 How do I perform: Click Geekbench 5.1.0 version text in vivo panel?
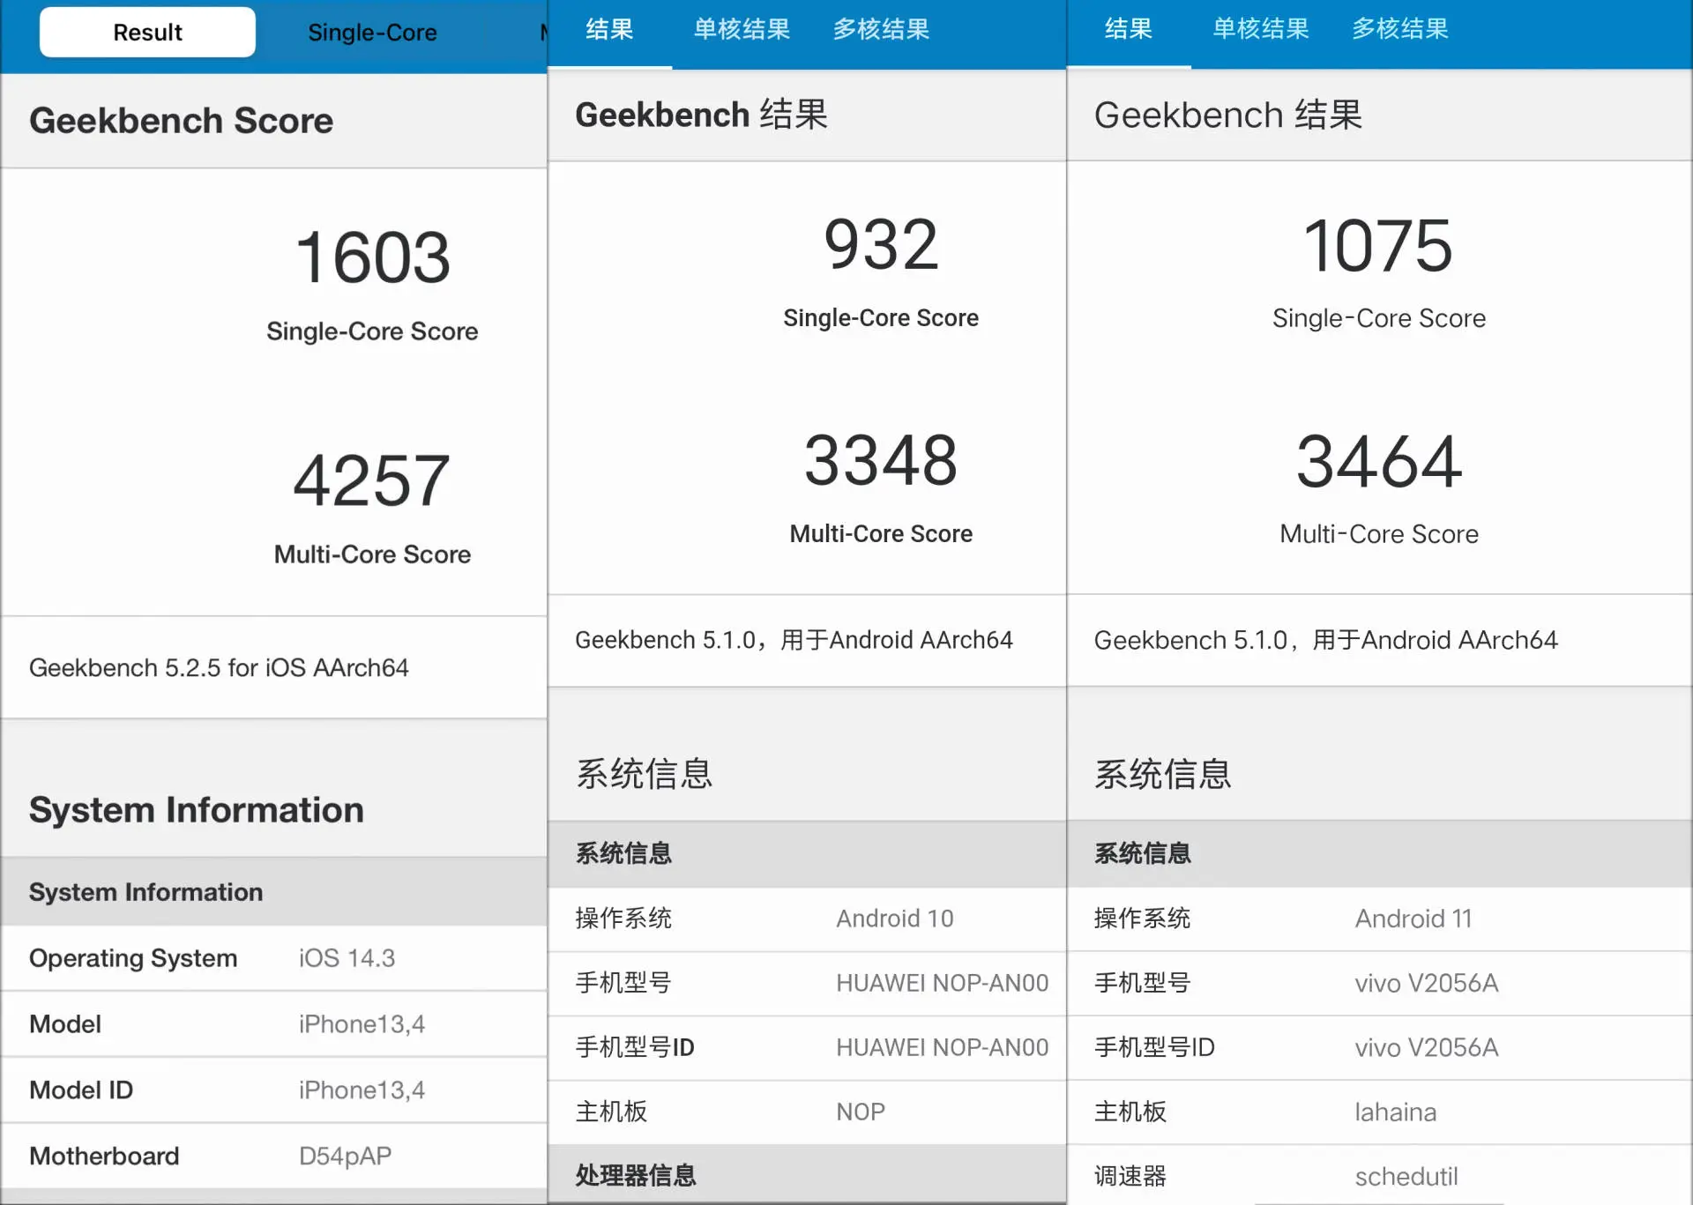point(1325,640)
